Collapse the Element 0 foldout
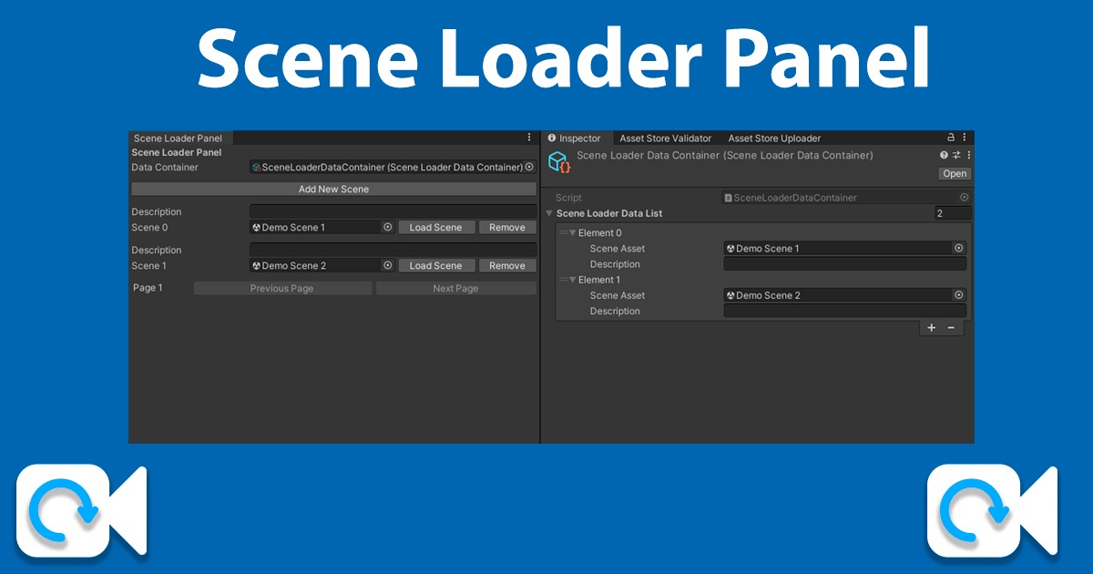The height and width of the screenshot is (574, 1093). 573,232
